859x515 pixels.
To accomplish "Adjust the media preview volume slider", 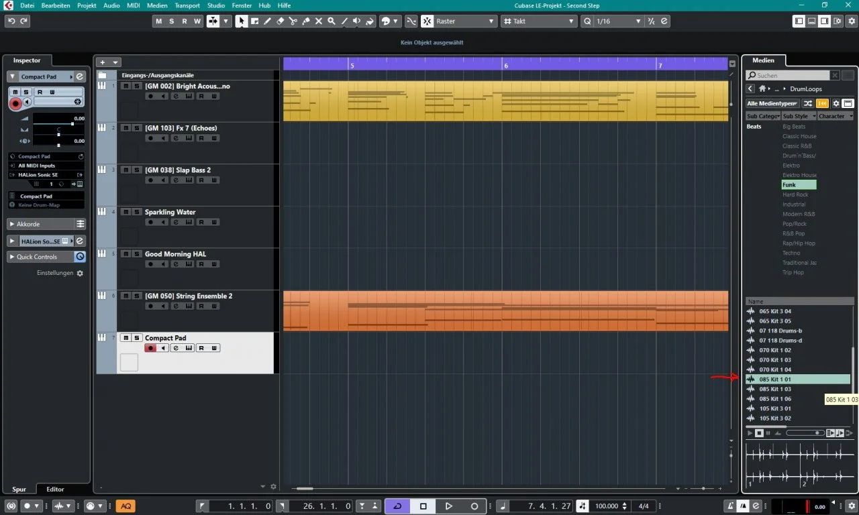I will 805,433.
